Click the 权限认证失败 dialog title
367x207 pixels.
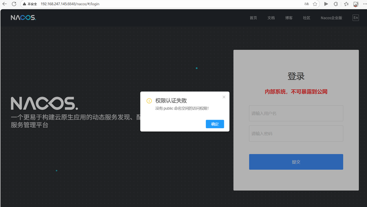pyautogui.click(x=171, y=101)
